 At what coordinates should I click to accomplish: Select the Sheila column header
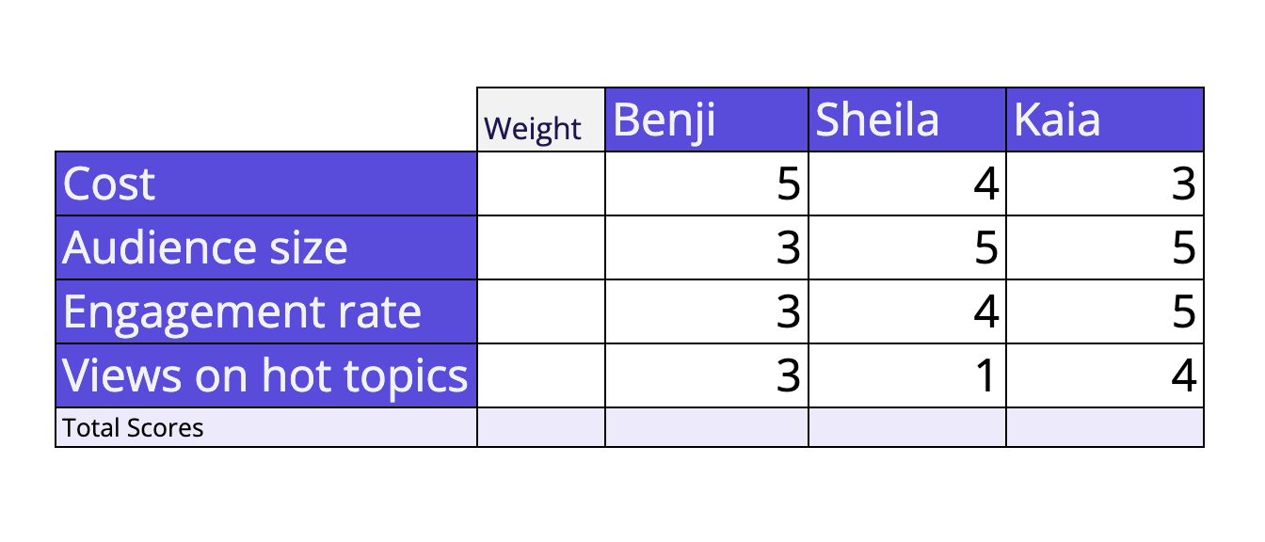tap(906, 120)
